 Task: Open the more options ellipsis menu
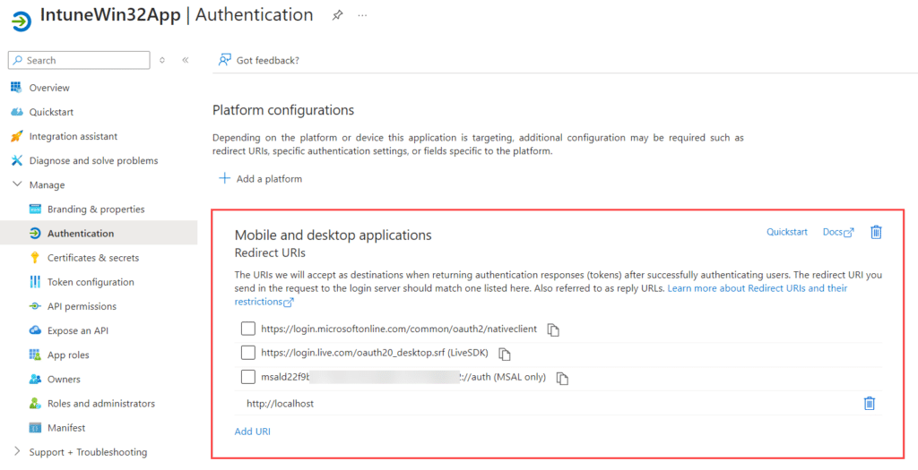point(362,15)
